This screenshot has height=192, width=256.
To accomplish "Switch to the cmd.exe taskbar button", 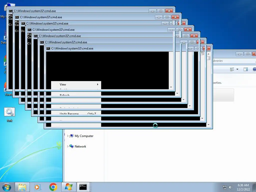I will pyautogui.click(x=83, y=187).
